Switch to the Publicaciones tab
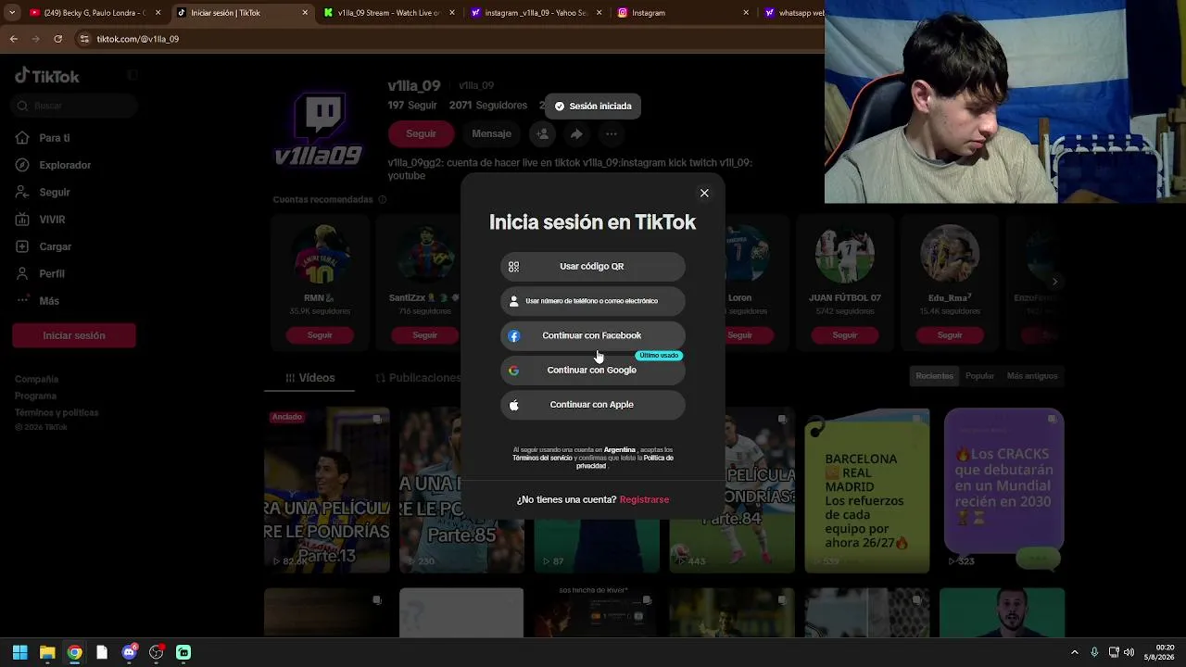 [417, 378]
